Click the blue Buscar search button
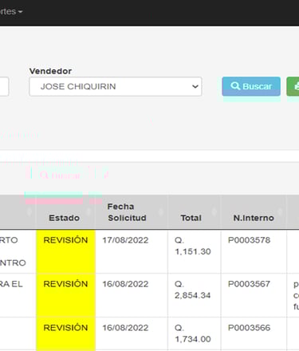Image resolution: width=299 pixels, height=351 pixels. click(x=251, y=86)
